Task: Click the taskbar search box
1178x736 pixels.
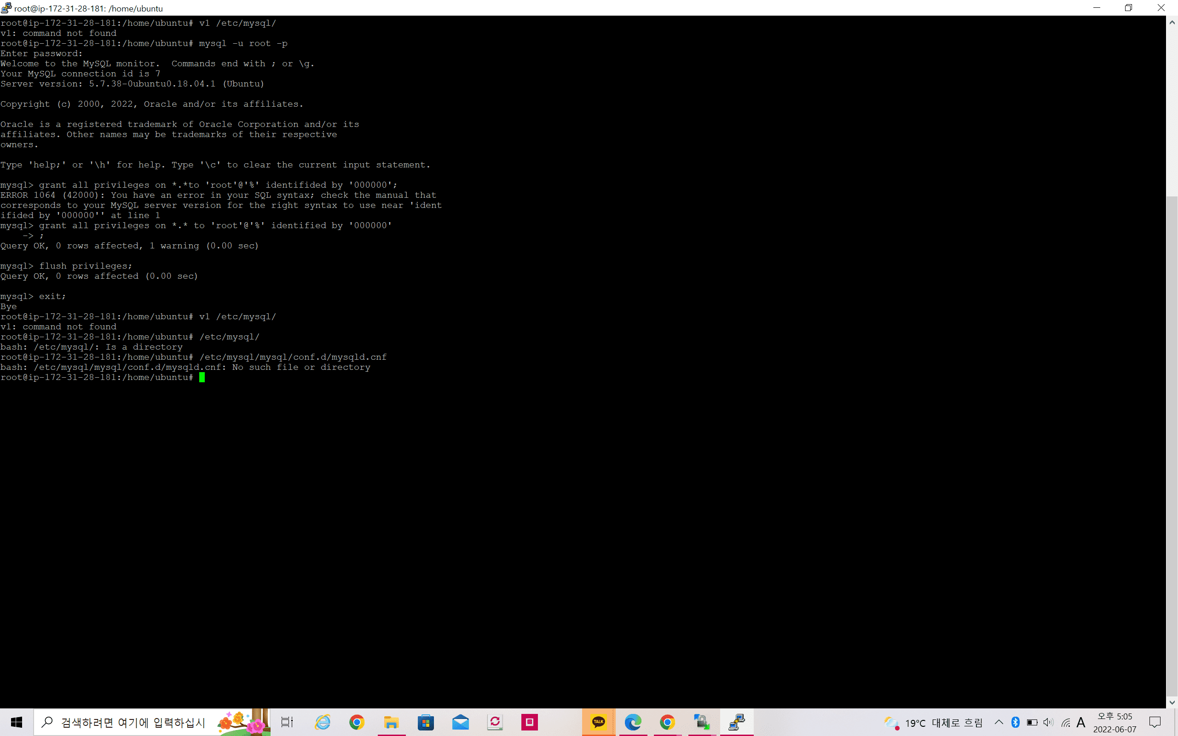Action: [x=132, y=722]
